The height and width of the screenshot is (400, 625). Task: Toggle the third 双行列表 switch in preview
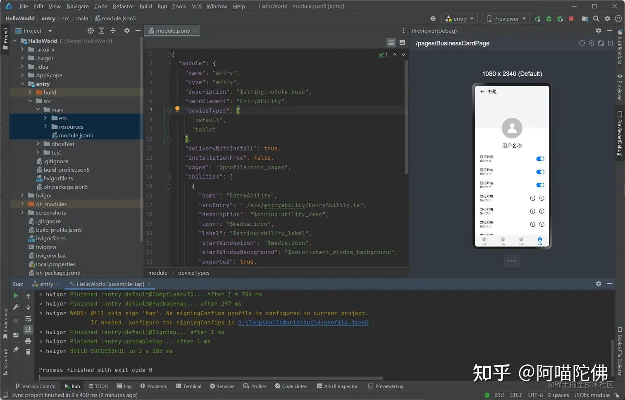(540, 185)
